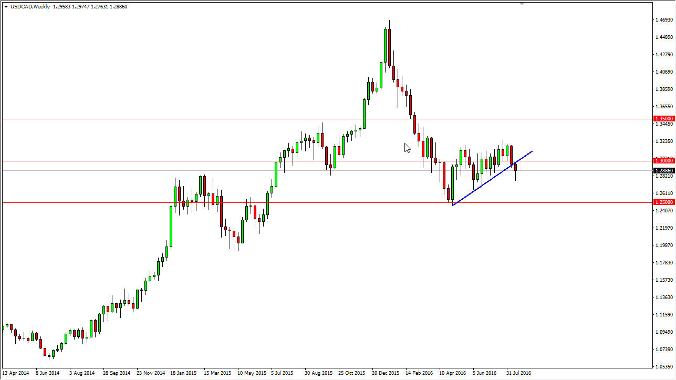The width and height of the screenshot is (676, 380).
Task: Click the 1.11590 price axis label
Action: click(664, 315)
